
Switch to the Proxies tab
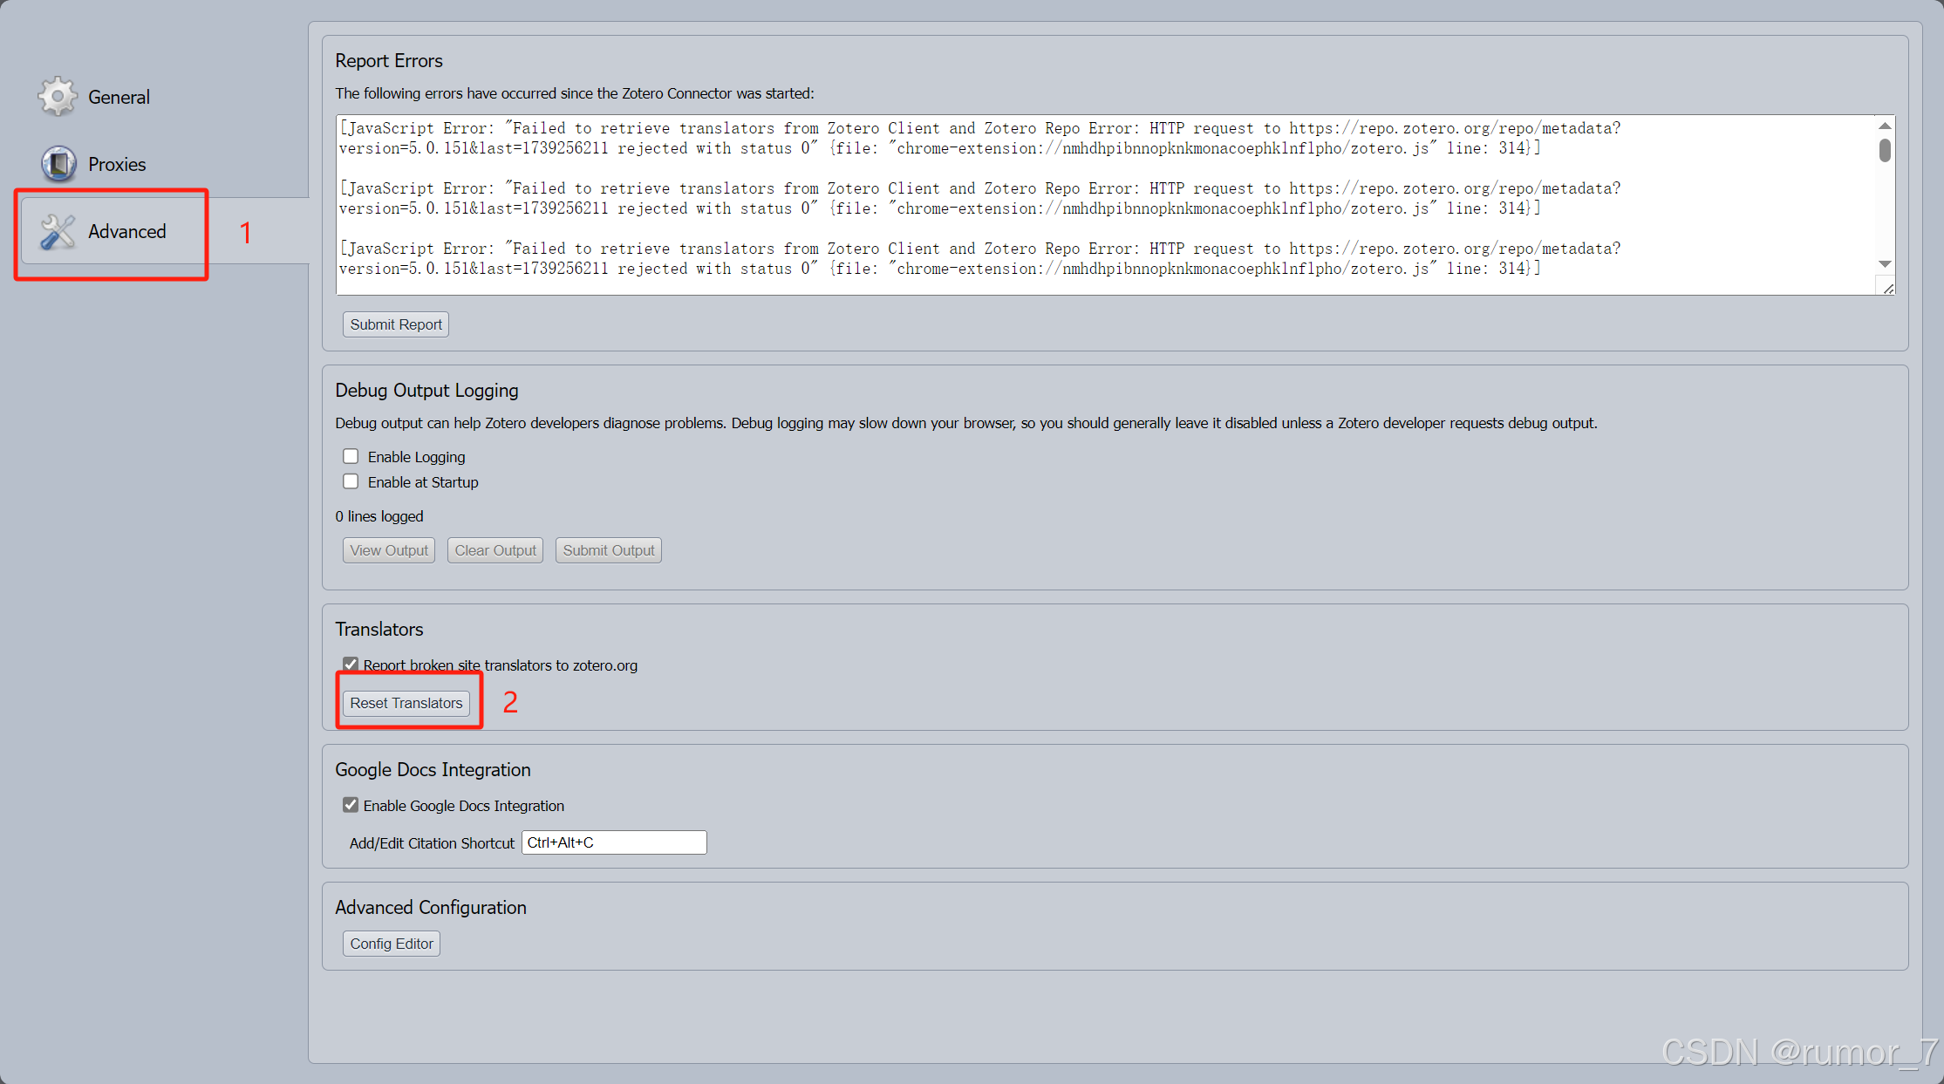pos(117,164)
